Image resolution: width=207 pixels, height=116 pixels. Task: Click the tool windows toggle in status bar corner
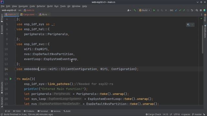click(2, 114)
